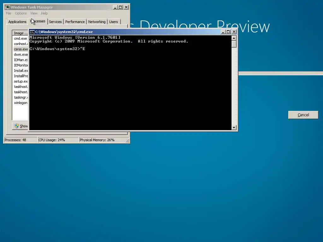Switch to the Users tab

114,22
